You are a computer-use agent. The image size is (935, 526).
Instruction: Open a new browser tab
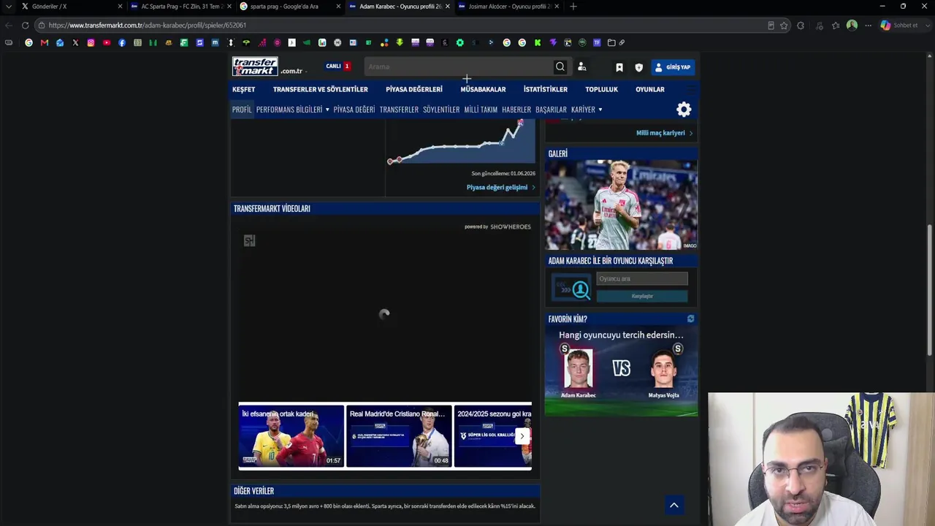[573, 7]
